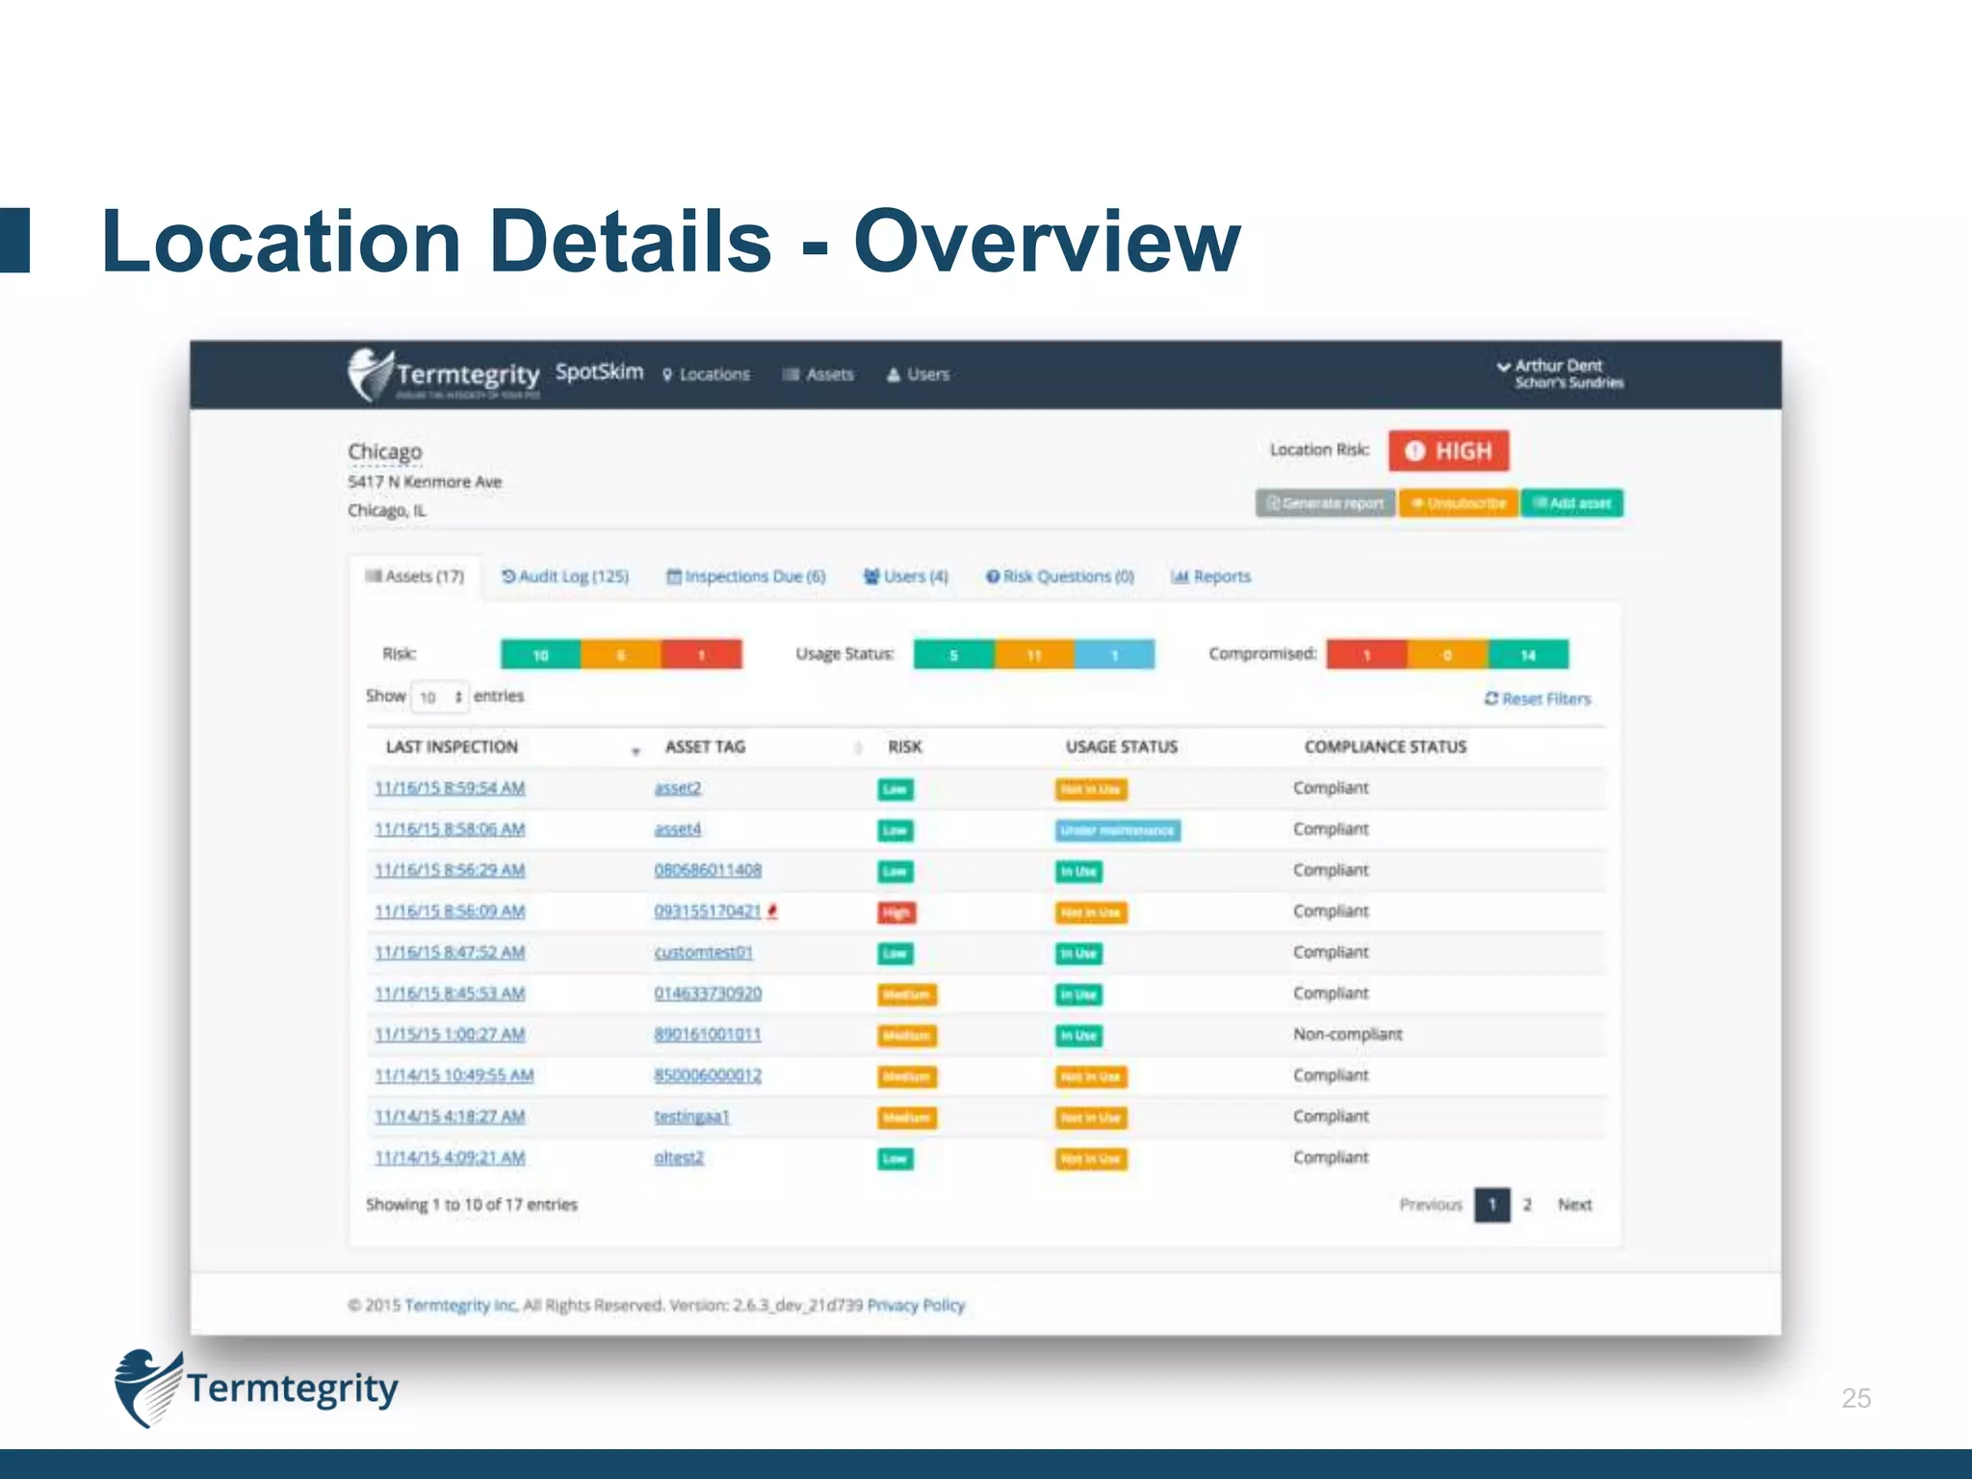Screen dimensions: 1972x1479
Task: Click the HIGH location risk badge
Action: 1448,451
